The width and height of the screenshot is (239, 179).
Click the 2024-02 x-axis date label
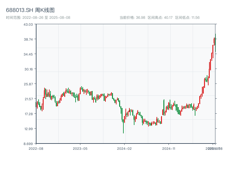pos(125,148)
